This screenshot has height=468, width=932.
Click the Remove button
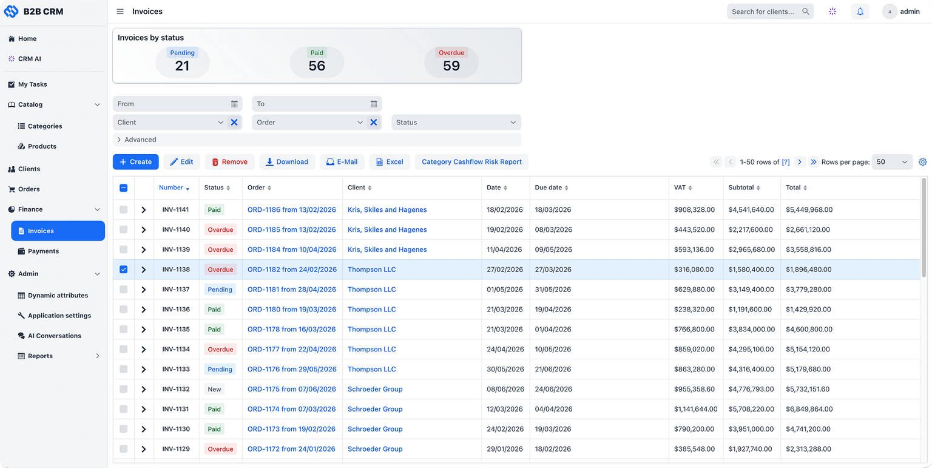[229, 162]
